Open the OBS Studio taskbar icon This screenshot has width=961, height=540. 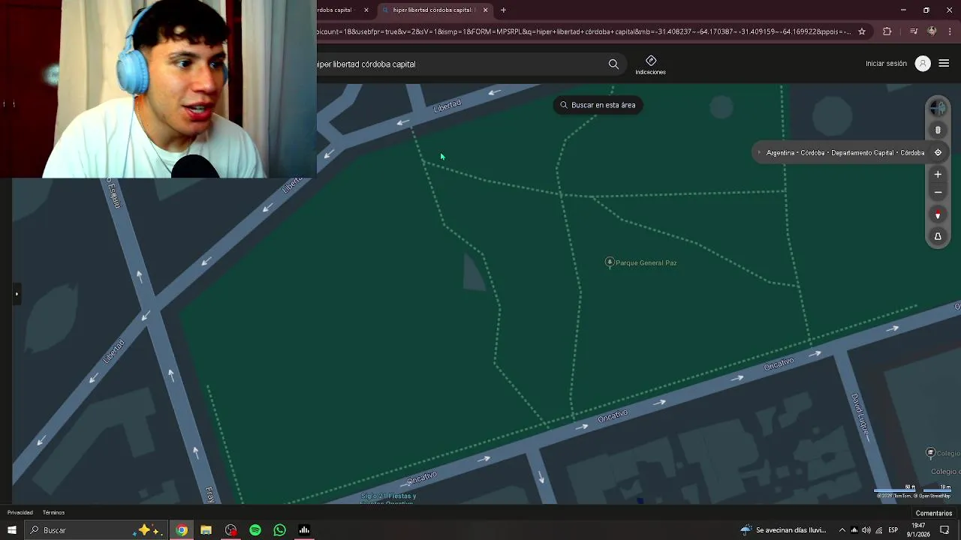[x=230, y=530]
